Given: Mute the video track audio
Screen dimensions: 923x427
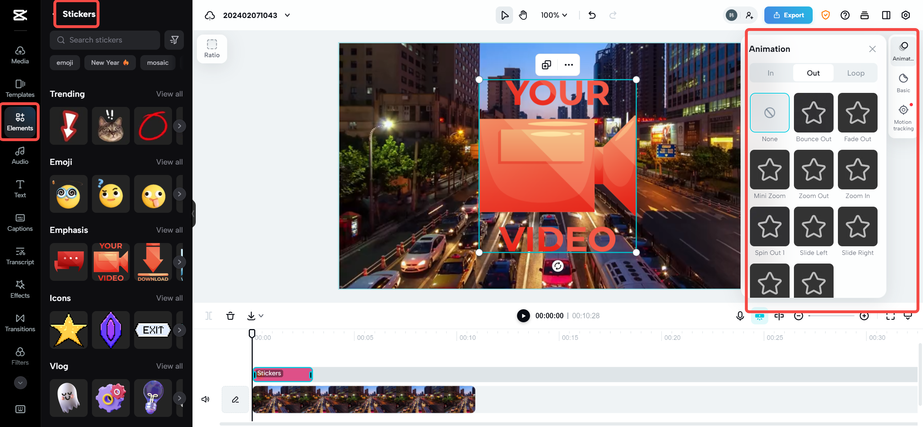Looking at the screenshot, I should point(205,399).
